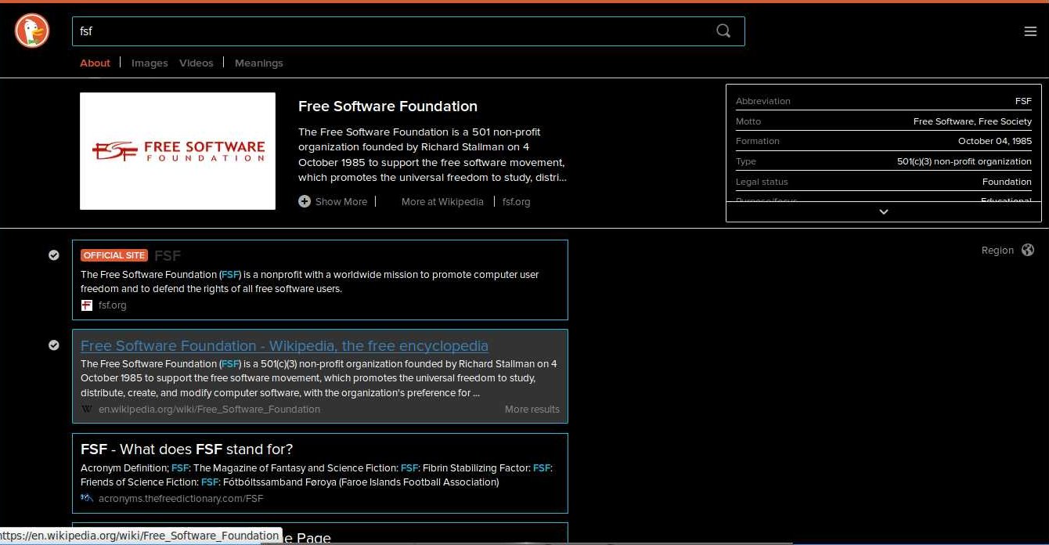The image size is (1049, 545).
Task: Click Acronym Definition snippet in third result
Action: pyautogui.click(x=316, y=475)
